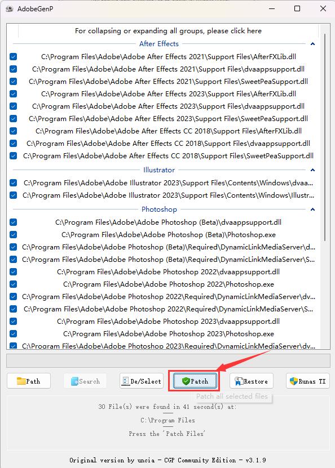Maximize the AdobeGenP window

[297, 8]
